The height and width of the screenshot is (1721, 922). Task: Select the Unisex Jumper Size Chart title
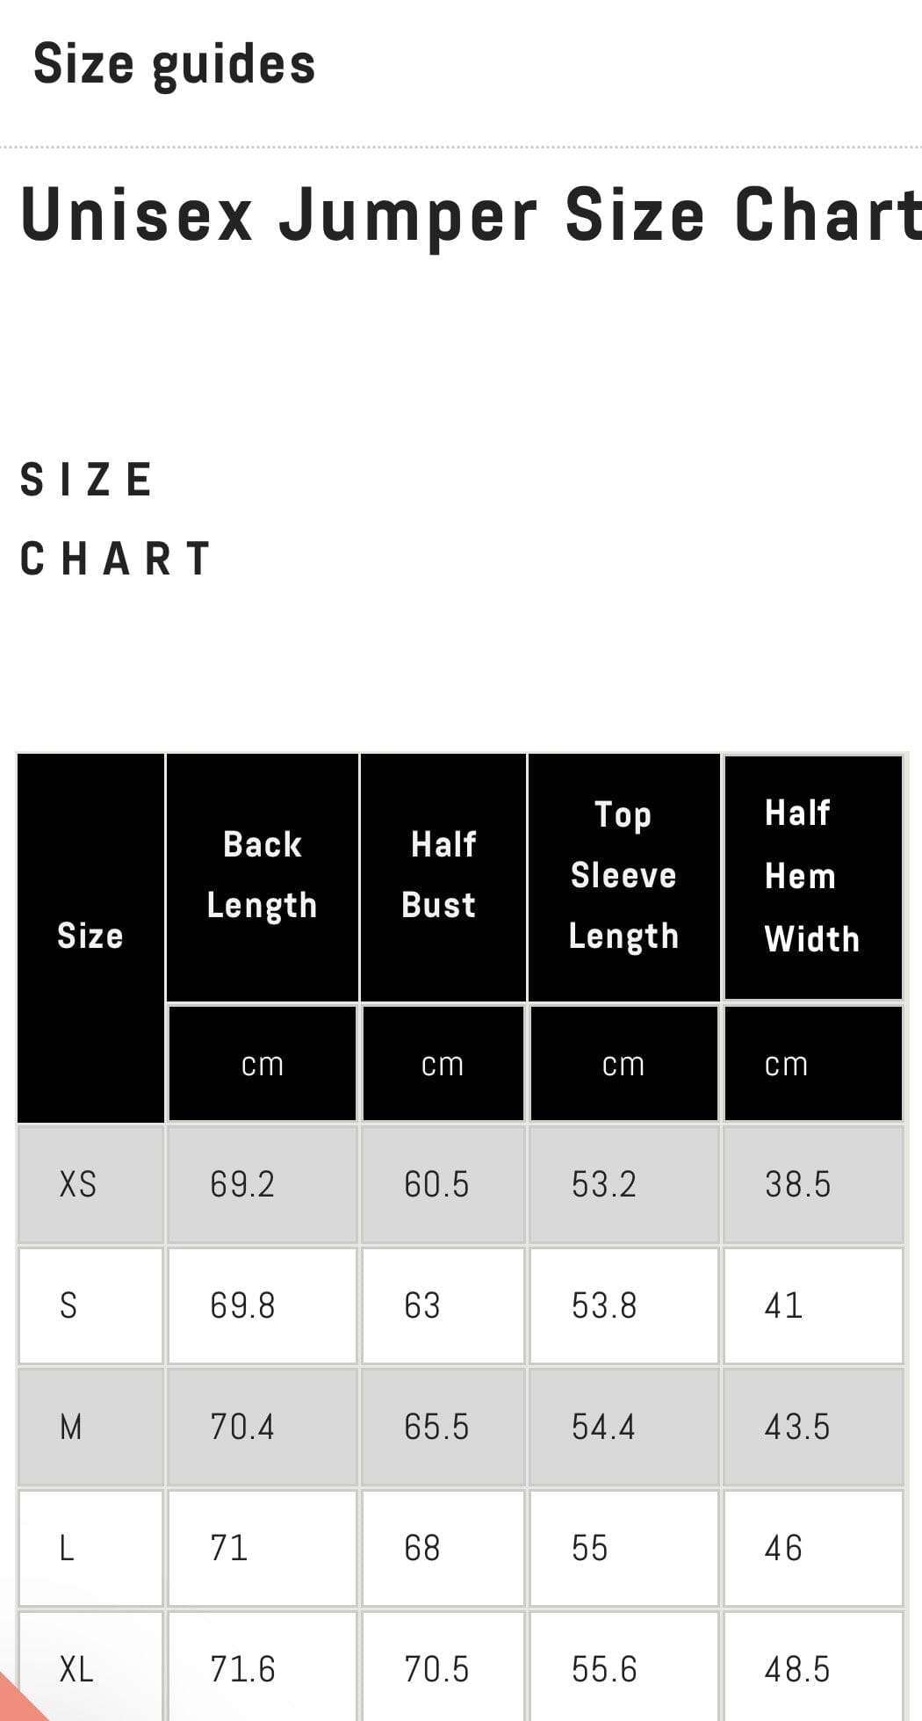472,216
